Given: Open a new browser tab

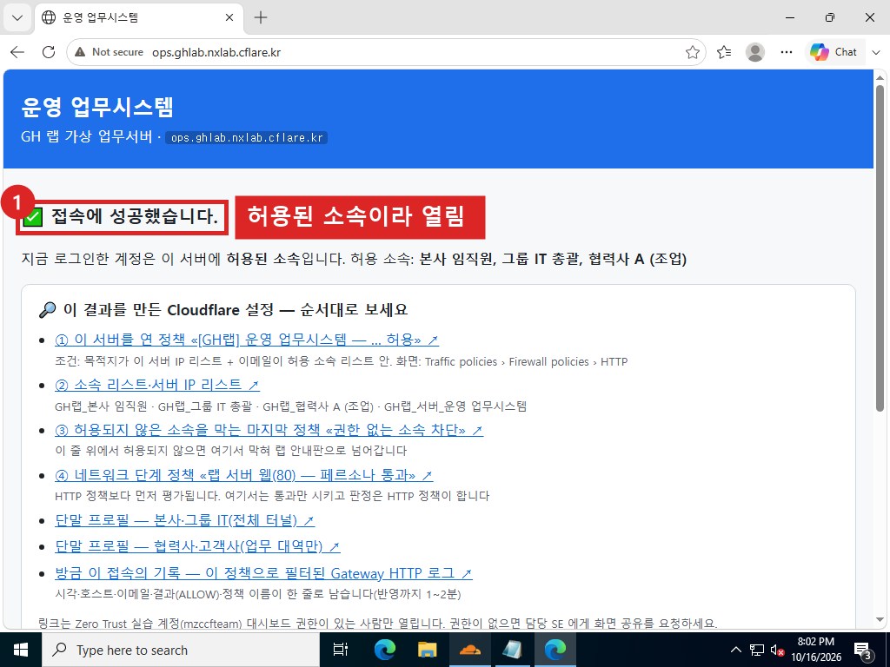Looking at the screenshot, I should pos(261,17).
